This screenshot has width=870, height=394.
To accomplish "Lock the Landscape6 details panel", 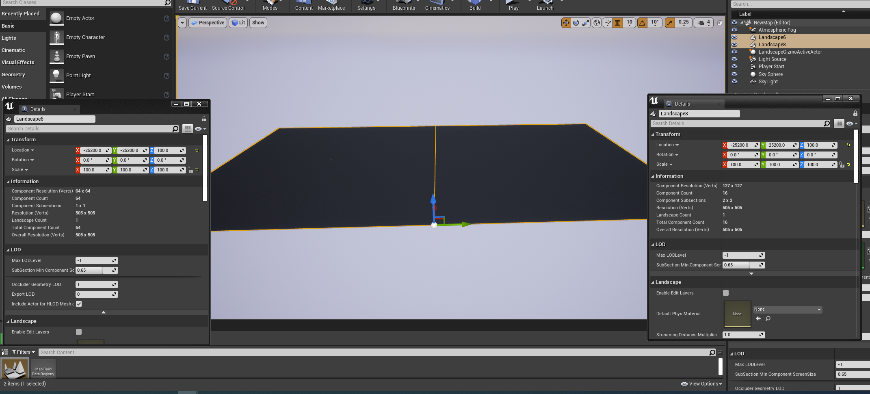I will point(204,119).
